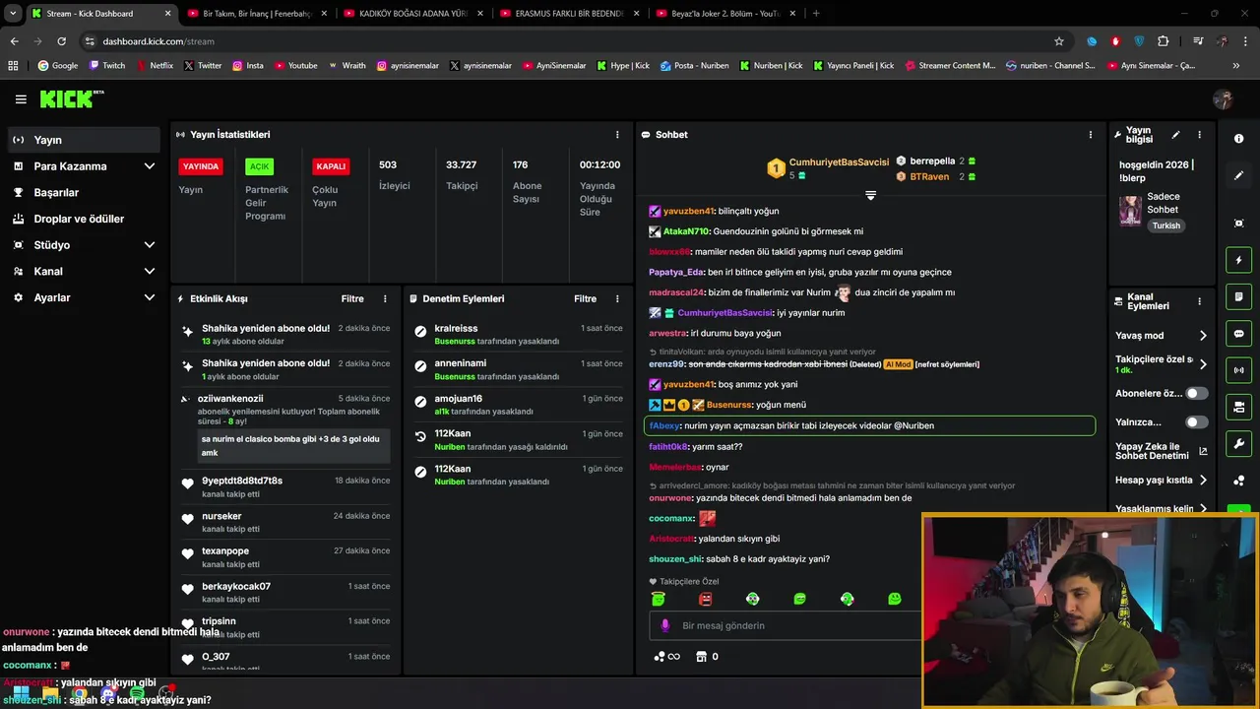Click the address bar URL
The height and width of the screenshot is (709, 1260).
point(158,41)
